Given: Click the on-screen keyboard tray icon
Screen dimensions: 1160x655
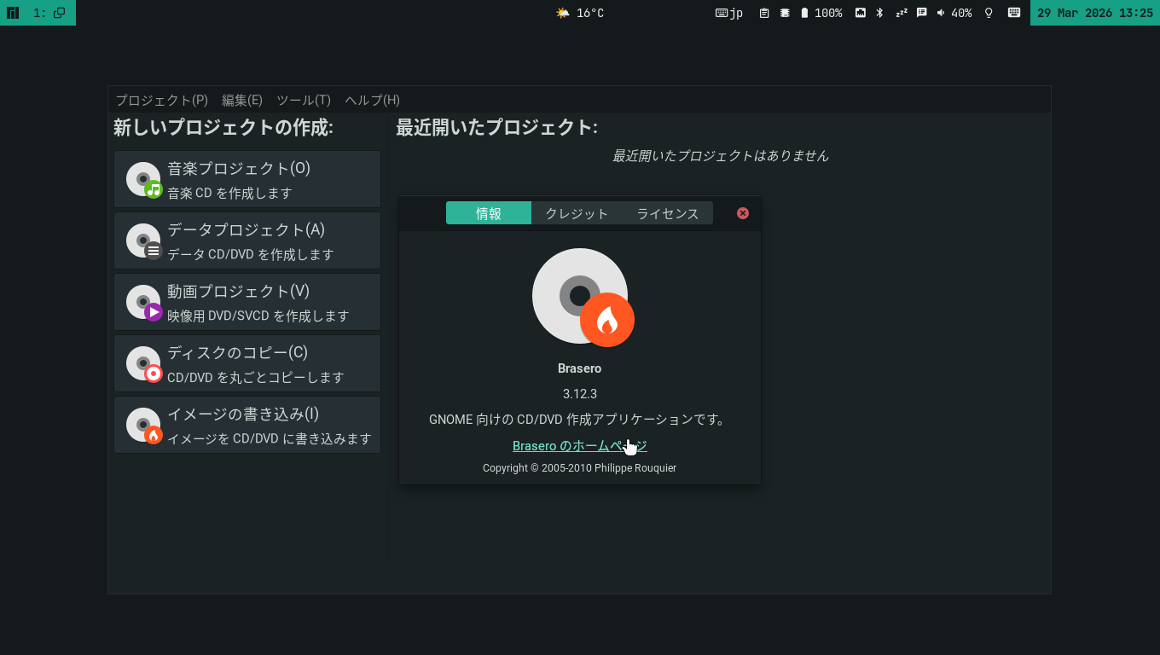Looking at the screenshot, I should (x=1014, y=13).
